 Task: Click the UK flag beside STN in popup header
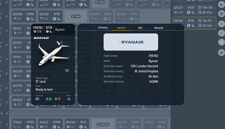pyautogui.click(x=35, y=32)
